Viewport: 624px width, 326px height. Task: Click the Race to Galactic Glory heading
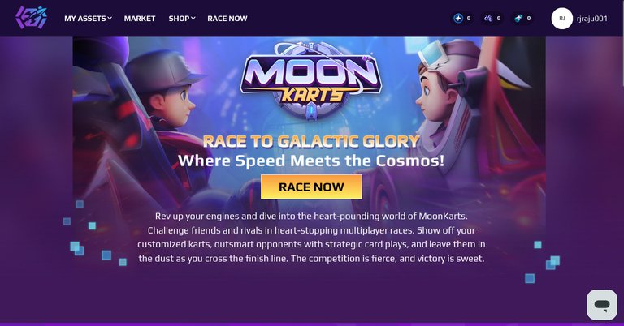pos(311,141)
